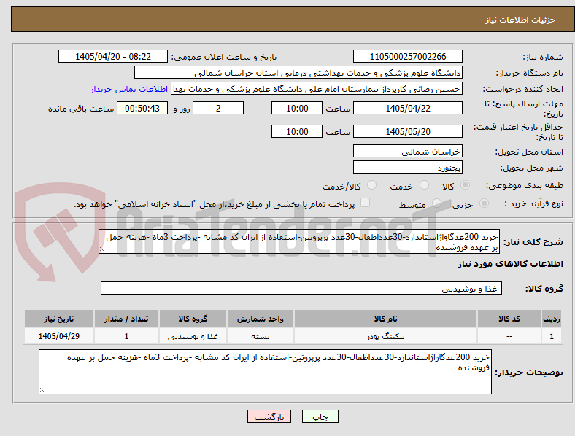Click the label ایجاد کننده درخواست

pyautogui.click(x=523, y=90)
